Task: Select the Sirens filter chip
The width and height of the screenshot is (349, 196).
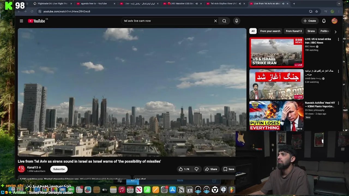Action: click(x=311, y=31)
